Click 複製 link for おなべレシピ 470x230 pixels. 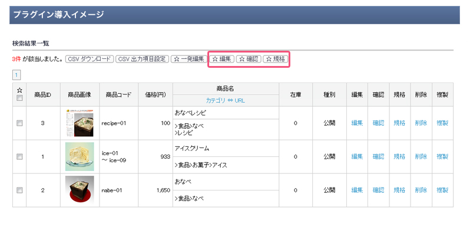point(442,123)
